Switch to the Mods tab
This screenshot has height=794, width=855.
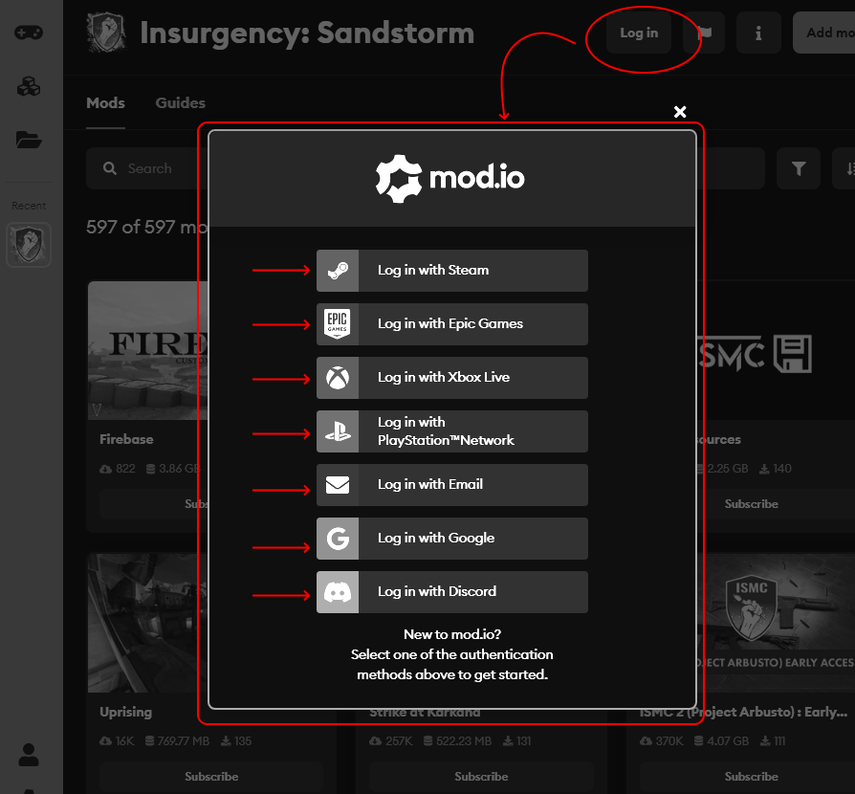[105, 103]
